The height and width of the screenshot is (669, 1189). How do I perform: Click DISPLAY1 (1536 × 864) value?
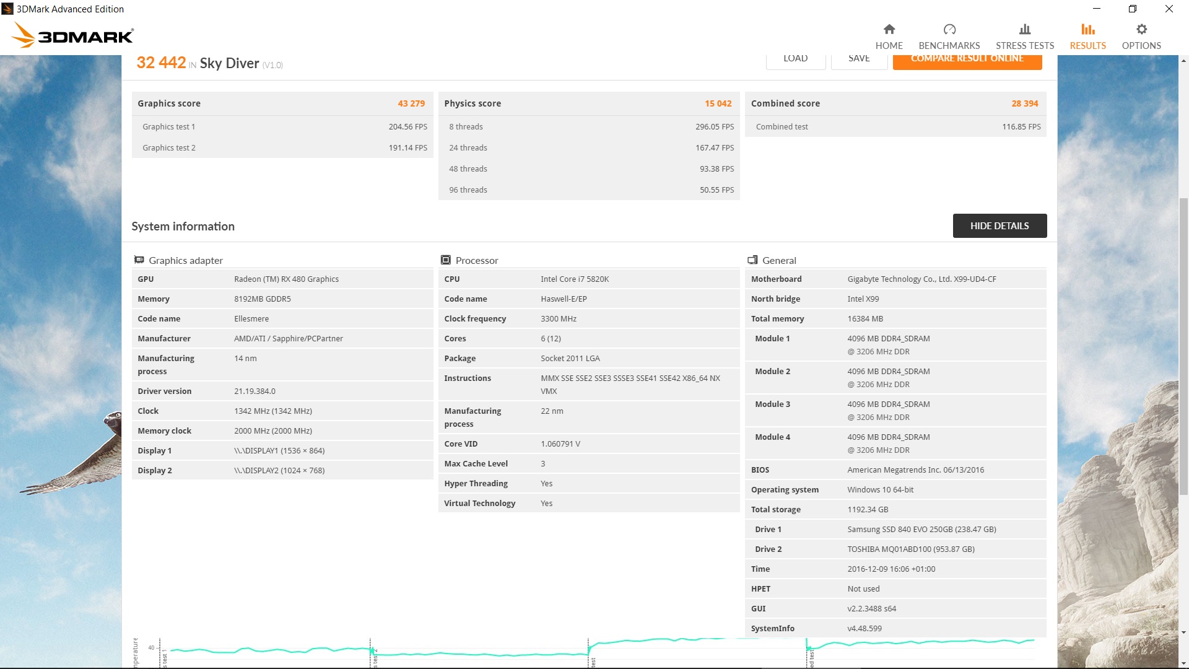point(279,450)
